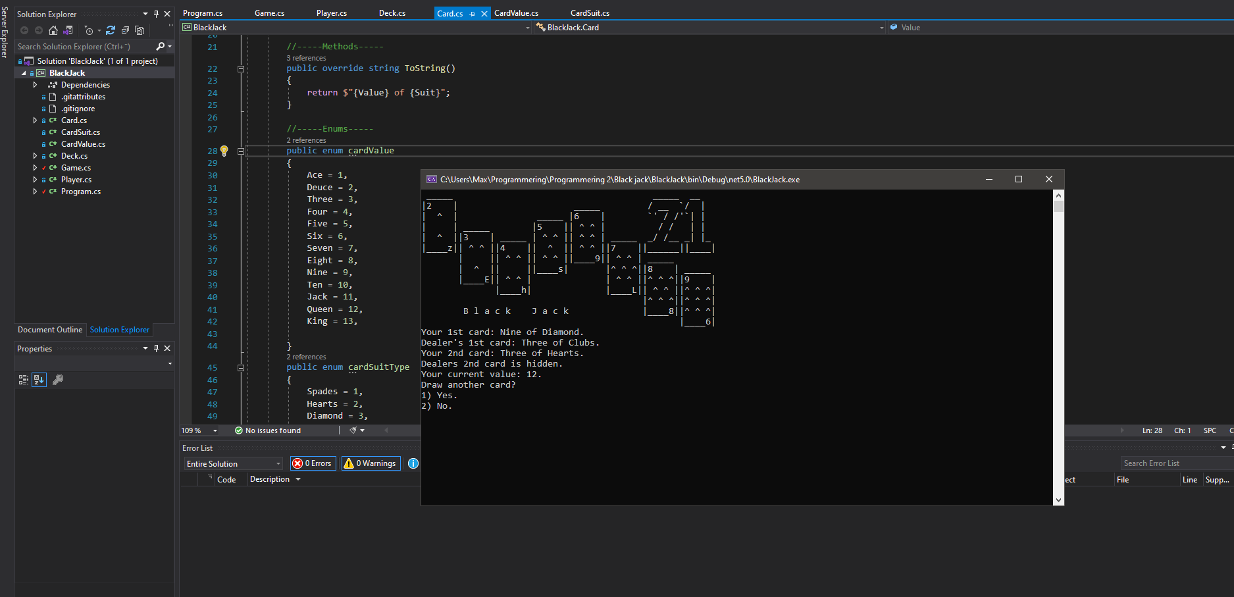Sort Error List by Code column
The height and width of the screenshot is (597, 1234).
tap(226, 480)
